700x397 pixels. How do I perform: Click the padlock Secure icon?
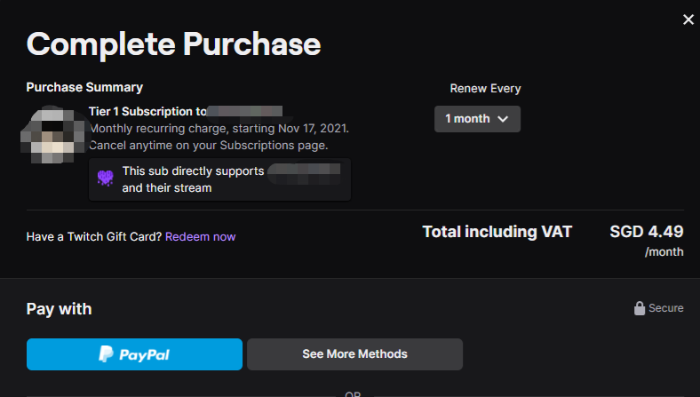click(x=639, y=308)
